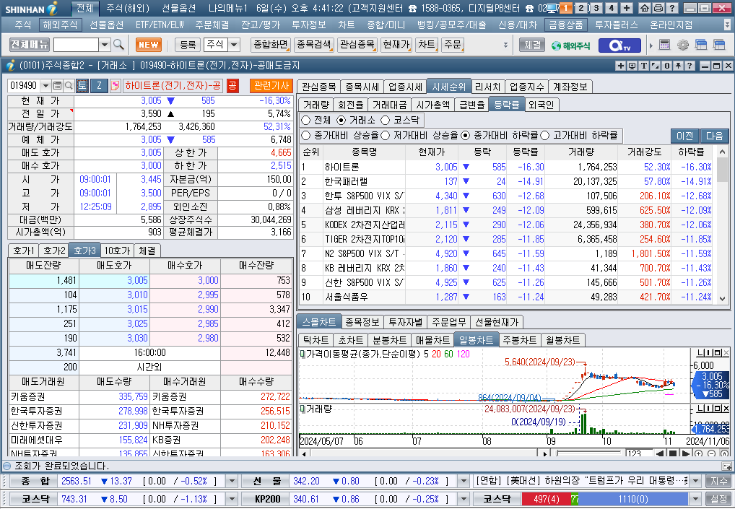Click the plus button after screen 4

tap(627, 8)
